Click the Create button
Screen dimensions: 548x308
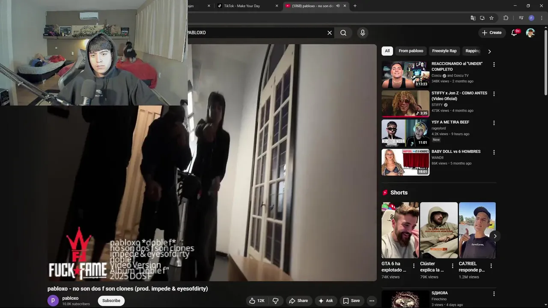click(491, 33)
